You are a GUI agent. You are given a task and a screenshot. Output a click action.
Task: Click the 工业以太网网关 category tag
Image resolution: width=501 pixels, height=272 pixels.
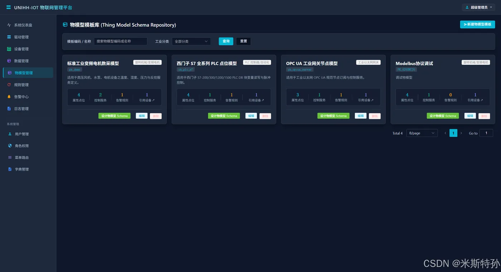click(x=368, y=62)
